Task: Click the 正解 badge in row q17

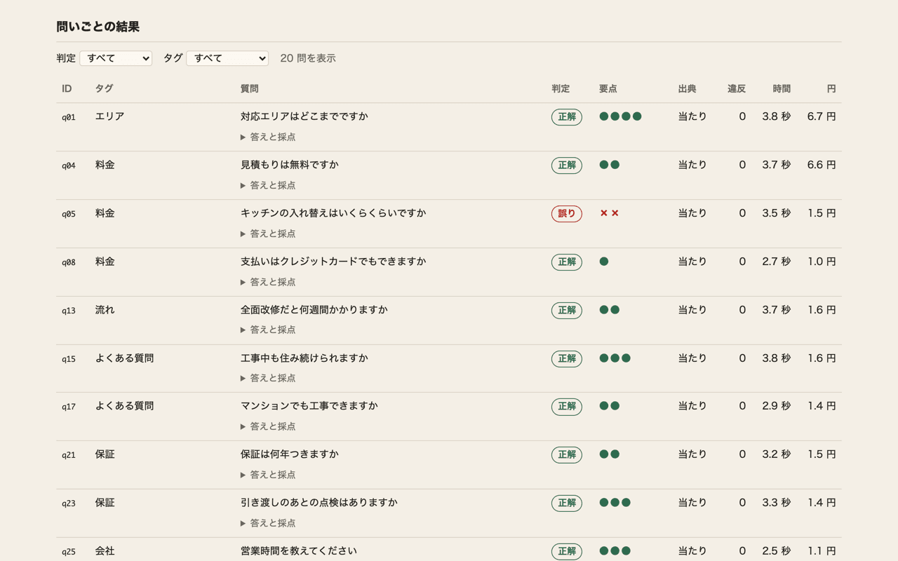Action: 567,407
